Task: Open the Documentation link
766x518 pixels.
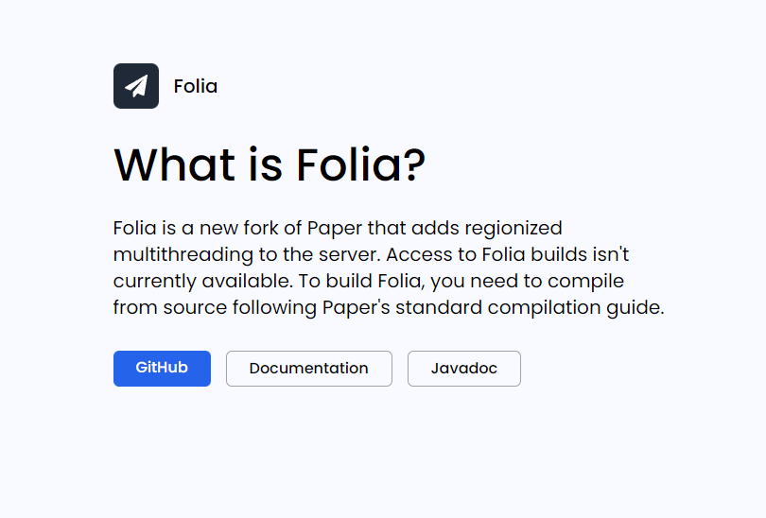Action: [x=309, y=369]
